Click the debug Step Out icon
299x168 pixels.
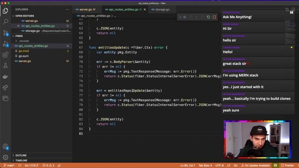(x=202, y=17)
